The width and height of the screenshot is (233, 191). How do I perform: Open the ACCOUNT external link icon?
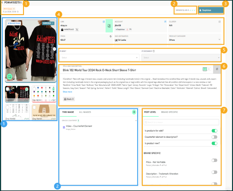(165, 22)
